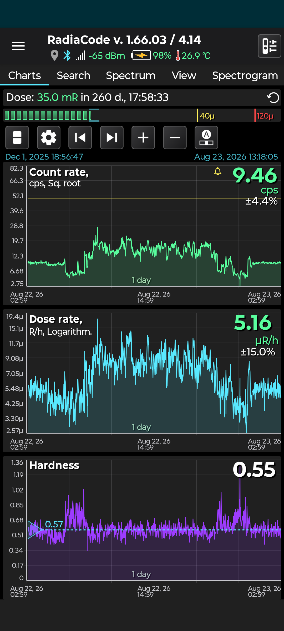Viewport: 284px width, 631px height.
Task: Tap the 9.46 cps reading
Action: point(255,176)
